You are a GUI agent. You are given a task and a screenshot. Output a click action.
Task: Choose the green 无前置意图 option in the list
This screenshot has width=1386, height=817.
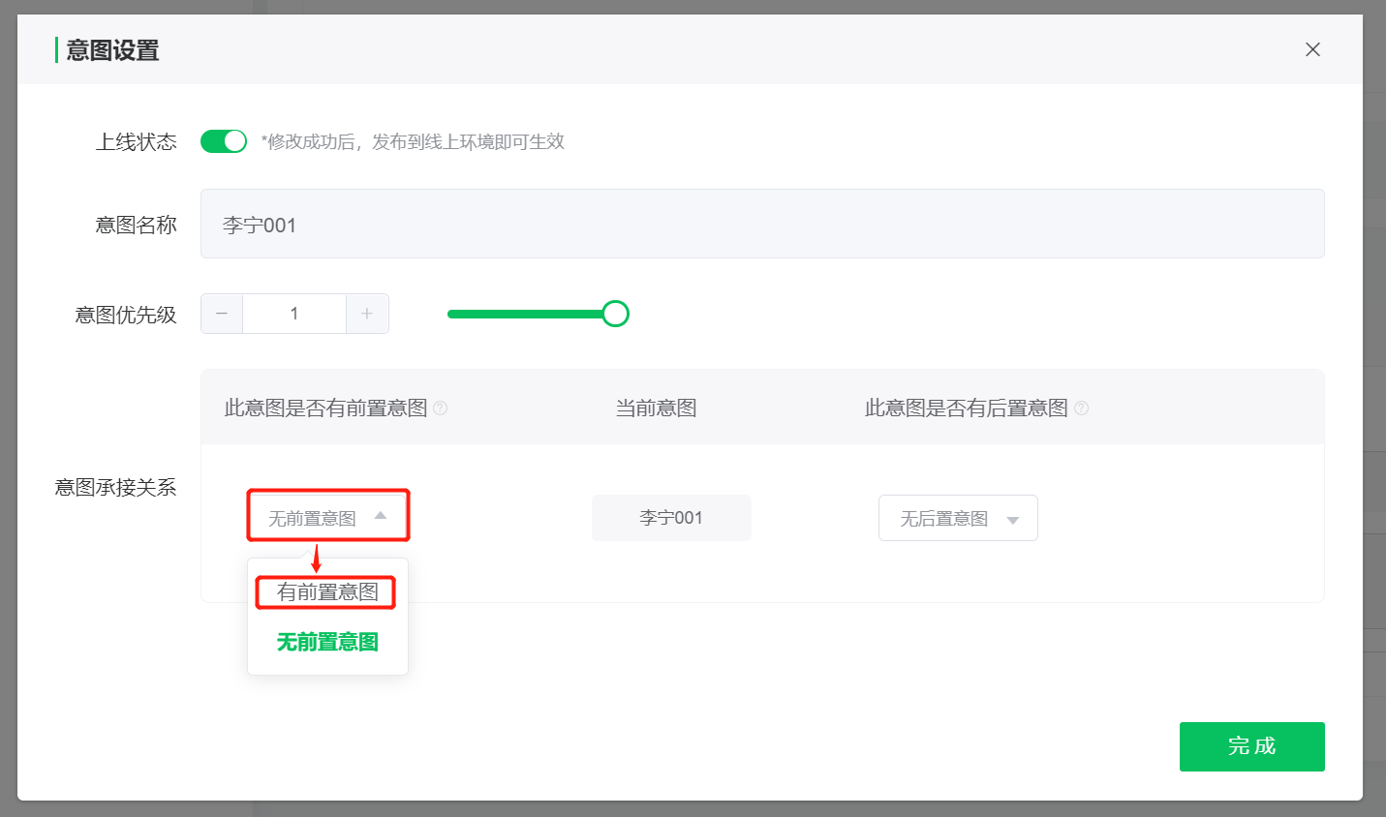click(327, 642)
